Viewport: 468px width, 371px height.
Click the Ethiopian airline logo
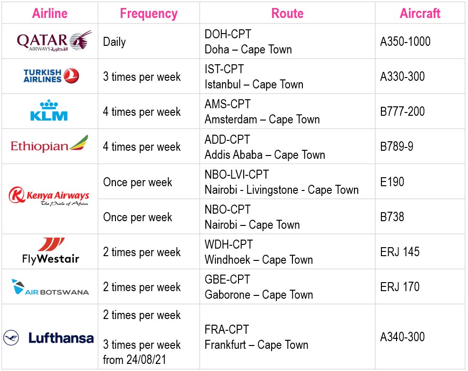(49, 144)
